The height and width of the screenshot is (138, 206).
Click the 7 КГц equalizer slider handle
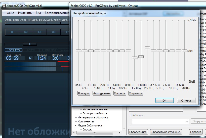click(x=166, y=51)
